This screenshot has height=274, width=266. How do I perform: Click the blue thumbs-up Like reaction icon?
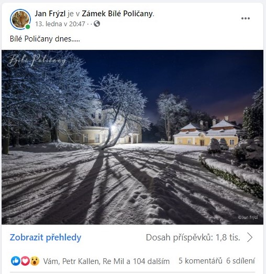coord(15,261)
